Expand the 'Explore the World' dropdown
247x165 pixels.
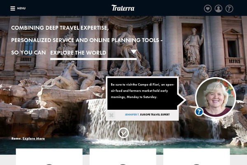coord(93,54)
